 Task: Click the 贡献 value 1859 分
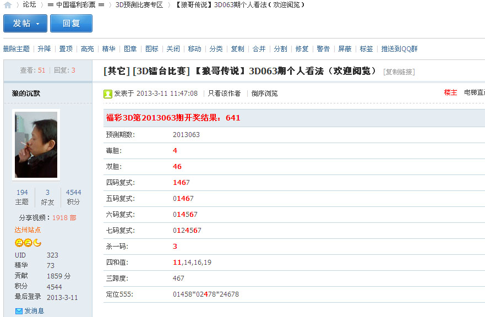(x=58, y=276)
